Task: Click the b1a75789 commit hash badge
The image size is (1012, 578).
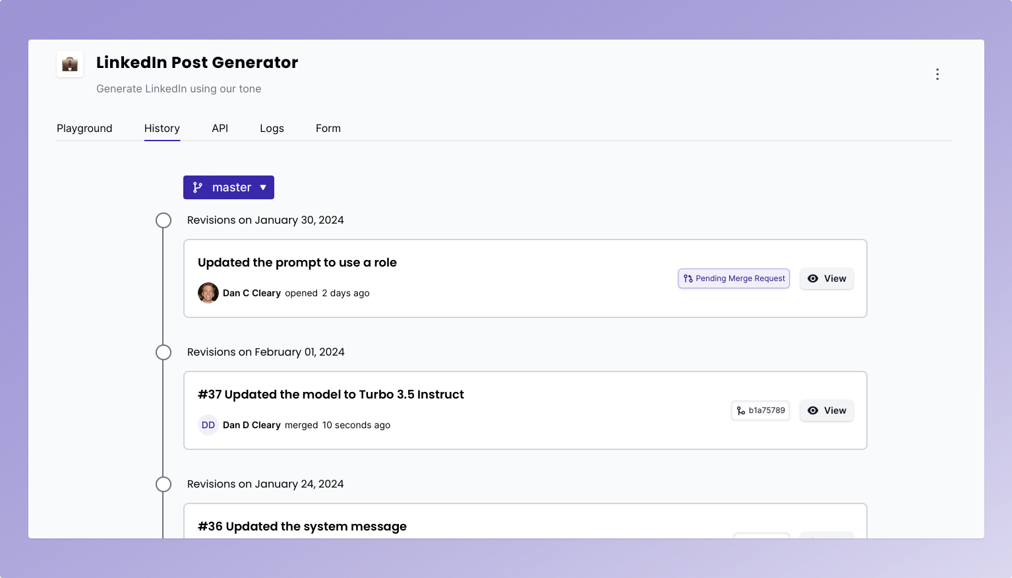Action: pyautogui.click(x=760, y=410)
